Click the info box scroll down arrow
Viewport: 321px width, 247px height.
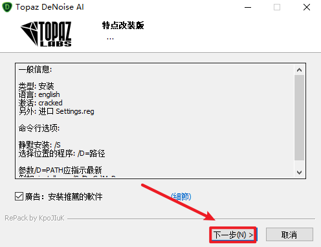[x=299, y=173]
